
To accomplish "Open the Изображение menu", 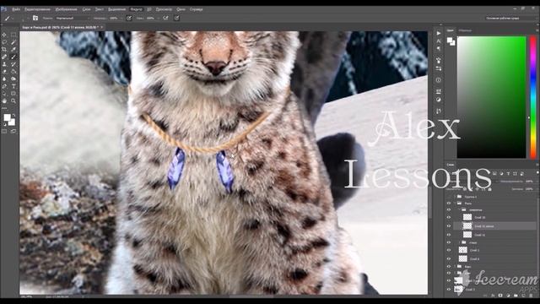I will point(67,9).
